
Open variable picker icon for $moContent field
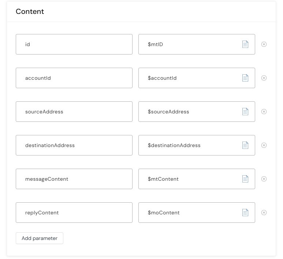(x=245, y=213)
